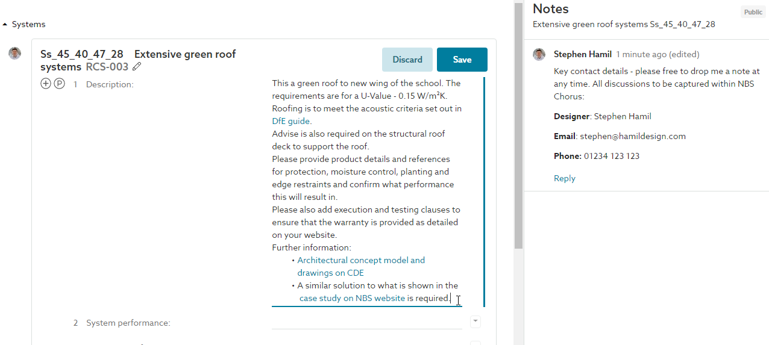Save the green roof system clause
This screenshot has width=769, height=345.
[462, 60]
